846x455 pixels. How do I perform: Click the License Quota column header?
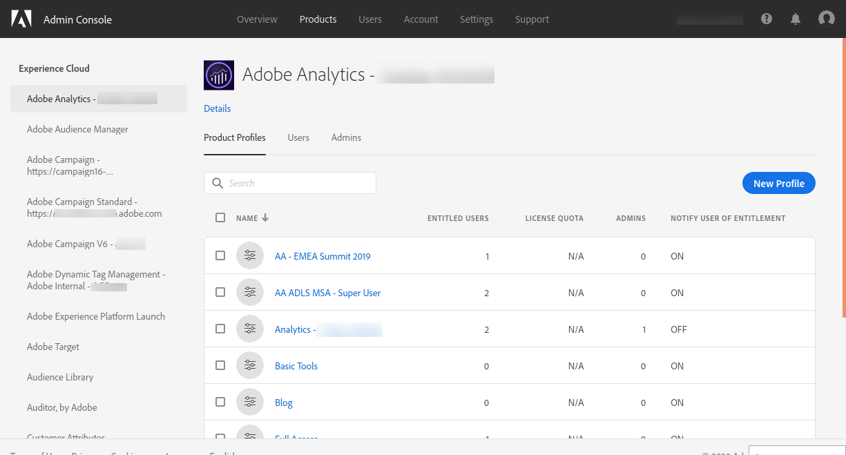(555, 218)
